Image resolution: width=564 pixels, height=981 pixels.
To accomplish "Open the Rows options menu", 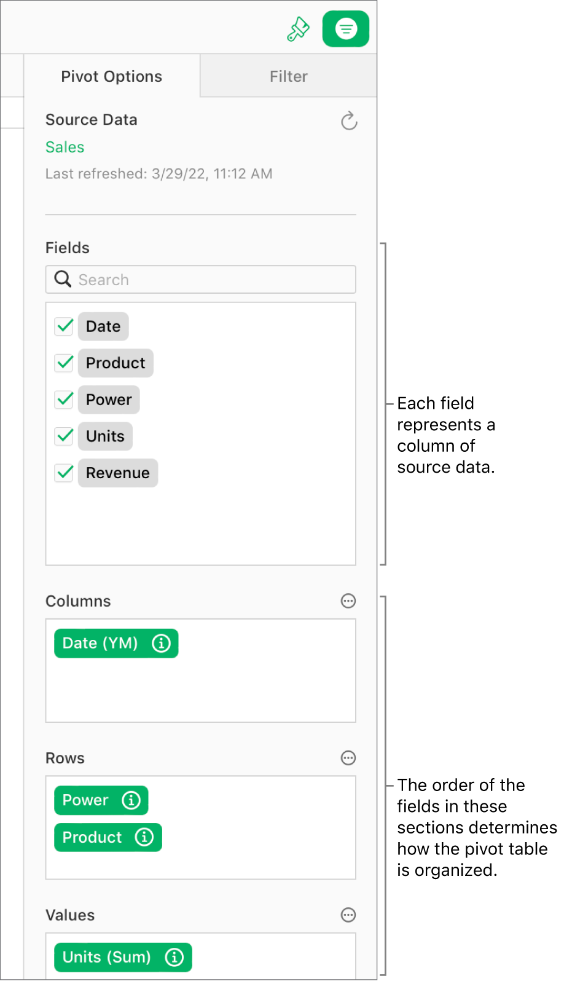I will [348, 758].
